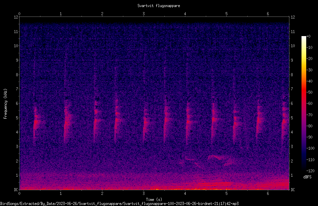Click the '-100' color scale label
The height and width of the screenshot is (206, 318).
310,148
